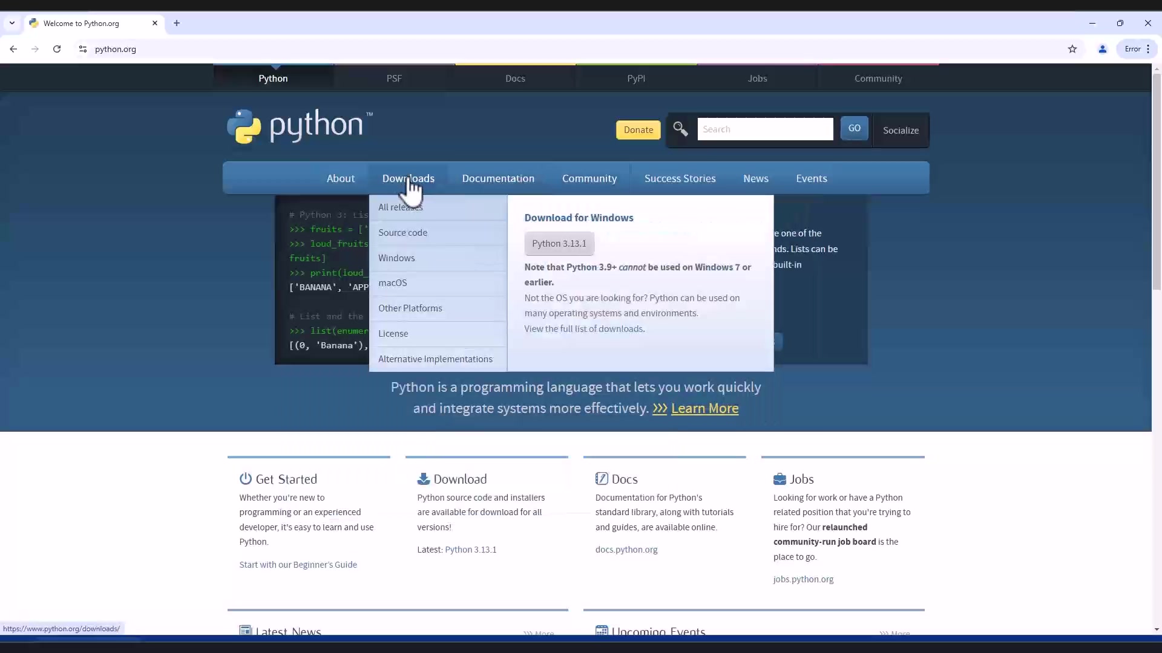
Task: Open the docs.python.org link
Action: (626, 550)
